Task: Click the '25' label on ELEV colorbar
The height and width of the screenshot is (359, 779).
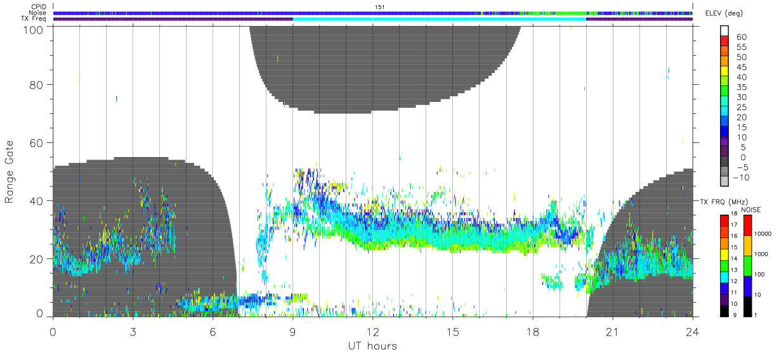Action: tap(742, 108)
